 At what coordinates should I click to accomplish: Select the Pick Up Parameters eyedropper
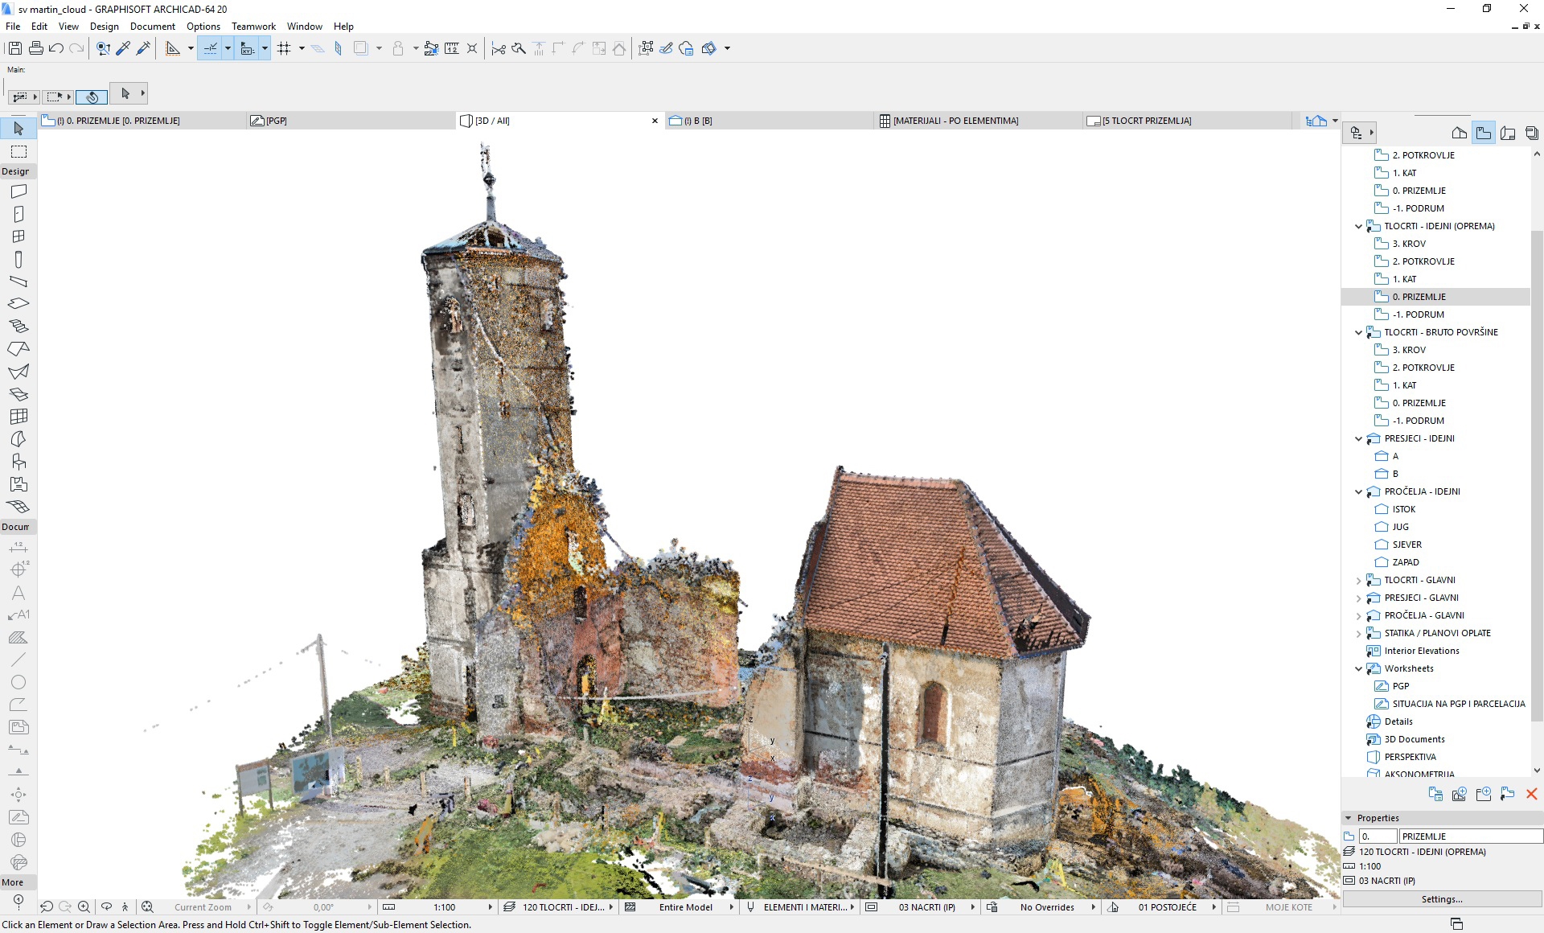[123, 48]
